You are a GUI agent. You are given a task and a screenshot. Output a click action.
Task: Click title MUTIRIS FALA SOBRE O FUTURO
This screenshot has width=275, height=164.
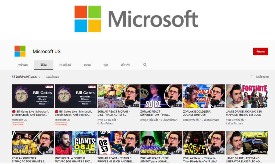tap(73, 160)
